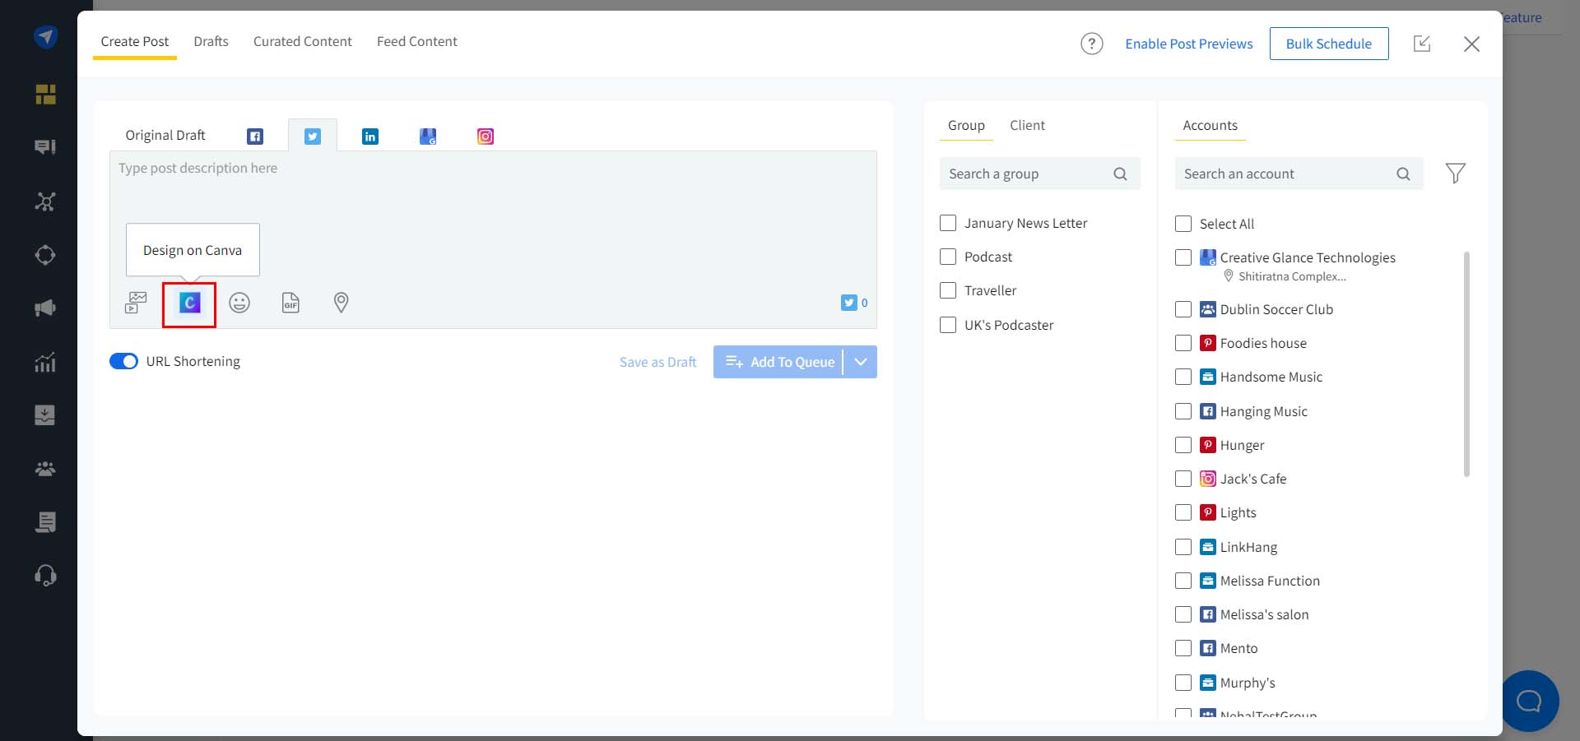1580x741 pixels.
Task: Check the Murphy's account
Action: coord(1183,683)
